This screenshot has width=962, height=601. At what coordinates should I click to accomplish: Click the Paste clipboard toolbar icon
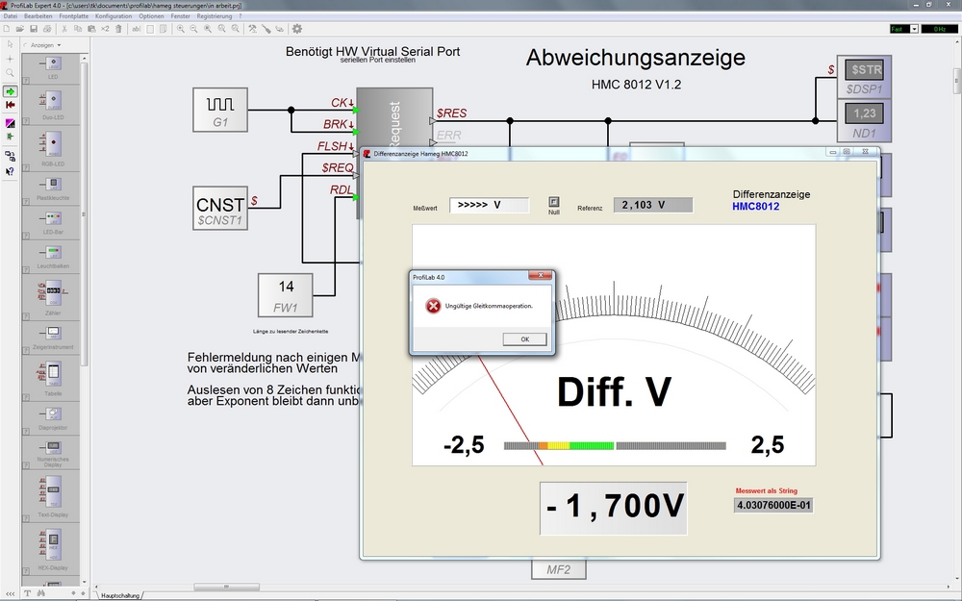point(91,29)
